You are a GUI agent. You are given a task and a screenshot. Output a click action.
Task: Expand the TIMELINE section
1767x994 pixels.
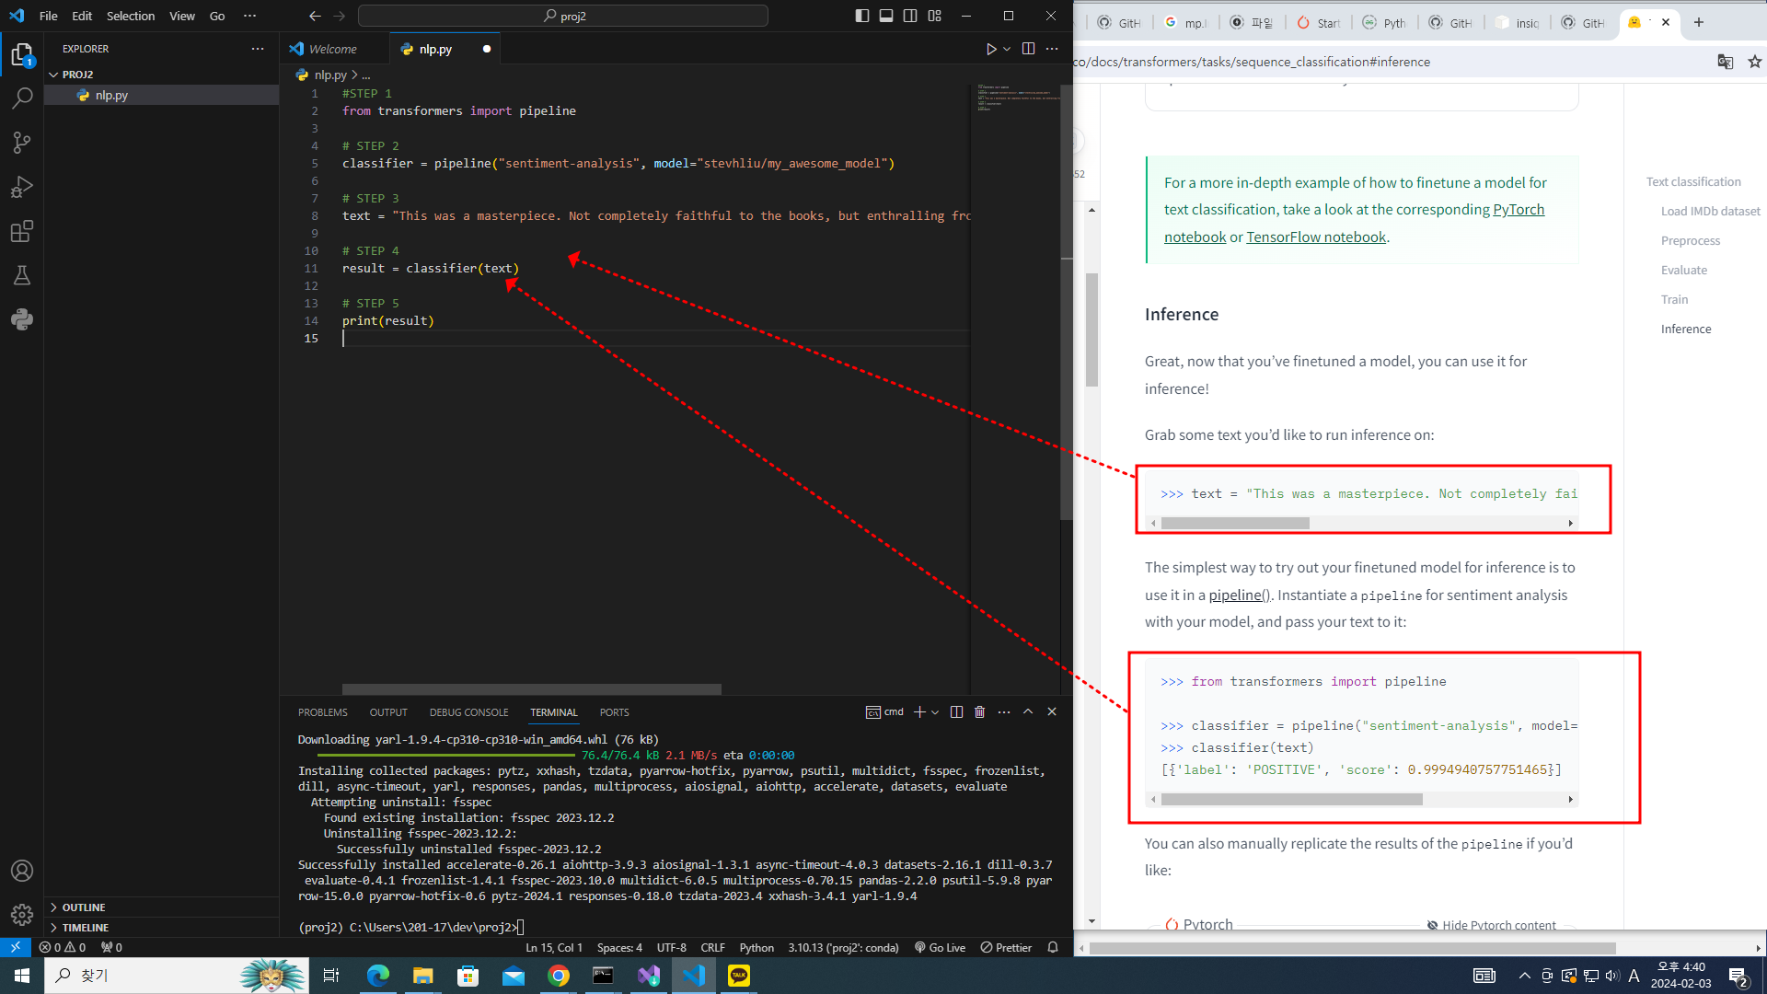[x=86, y=928]
